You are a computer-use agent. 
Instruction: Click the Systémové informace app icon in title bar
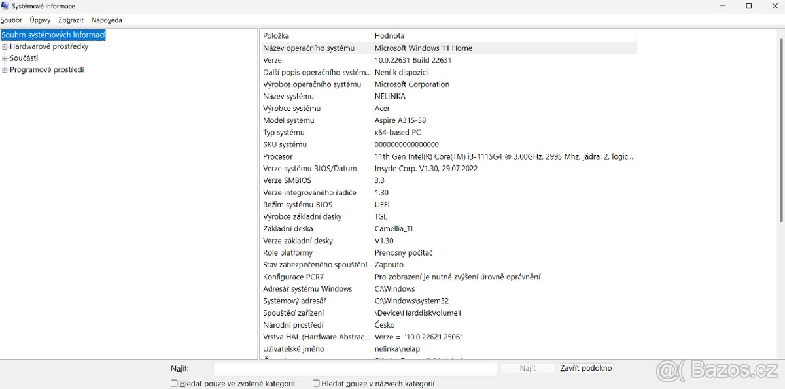point(6,5)
